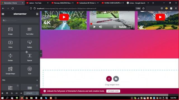Open the Windows Start menu

coord(2,98)
